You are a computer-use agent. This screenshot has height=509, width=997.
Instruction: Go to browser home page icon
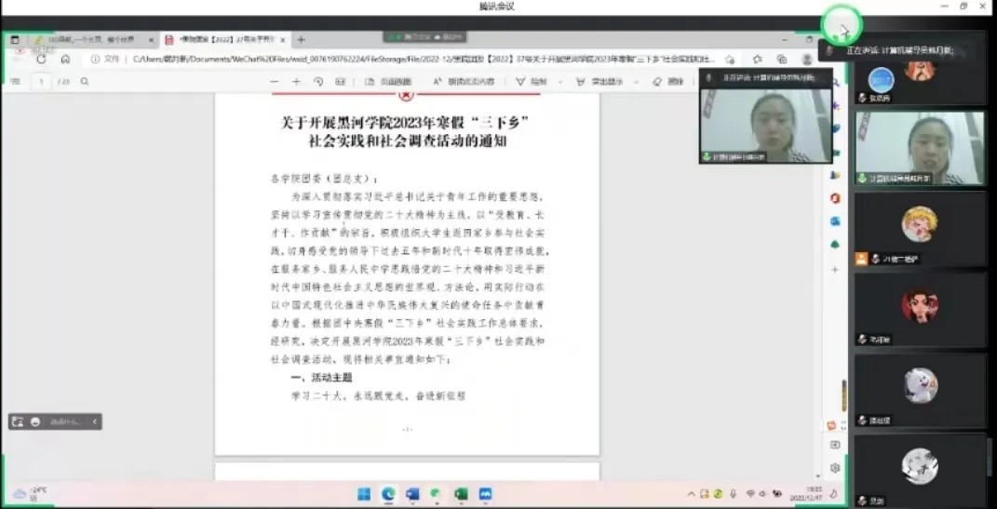[x=65, y=59]
